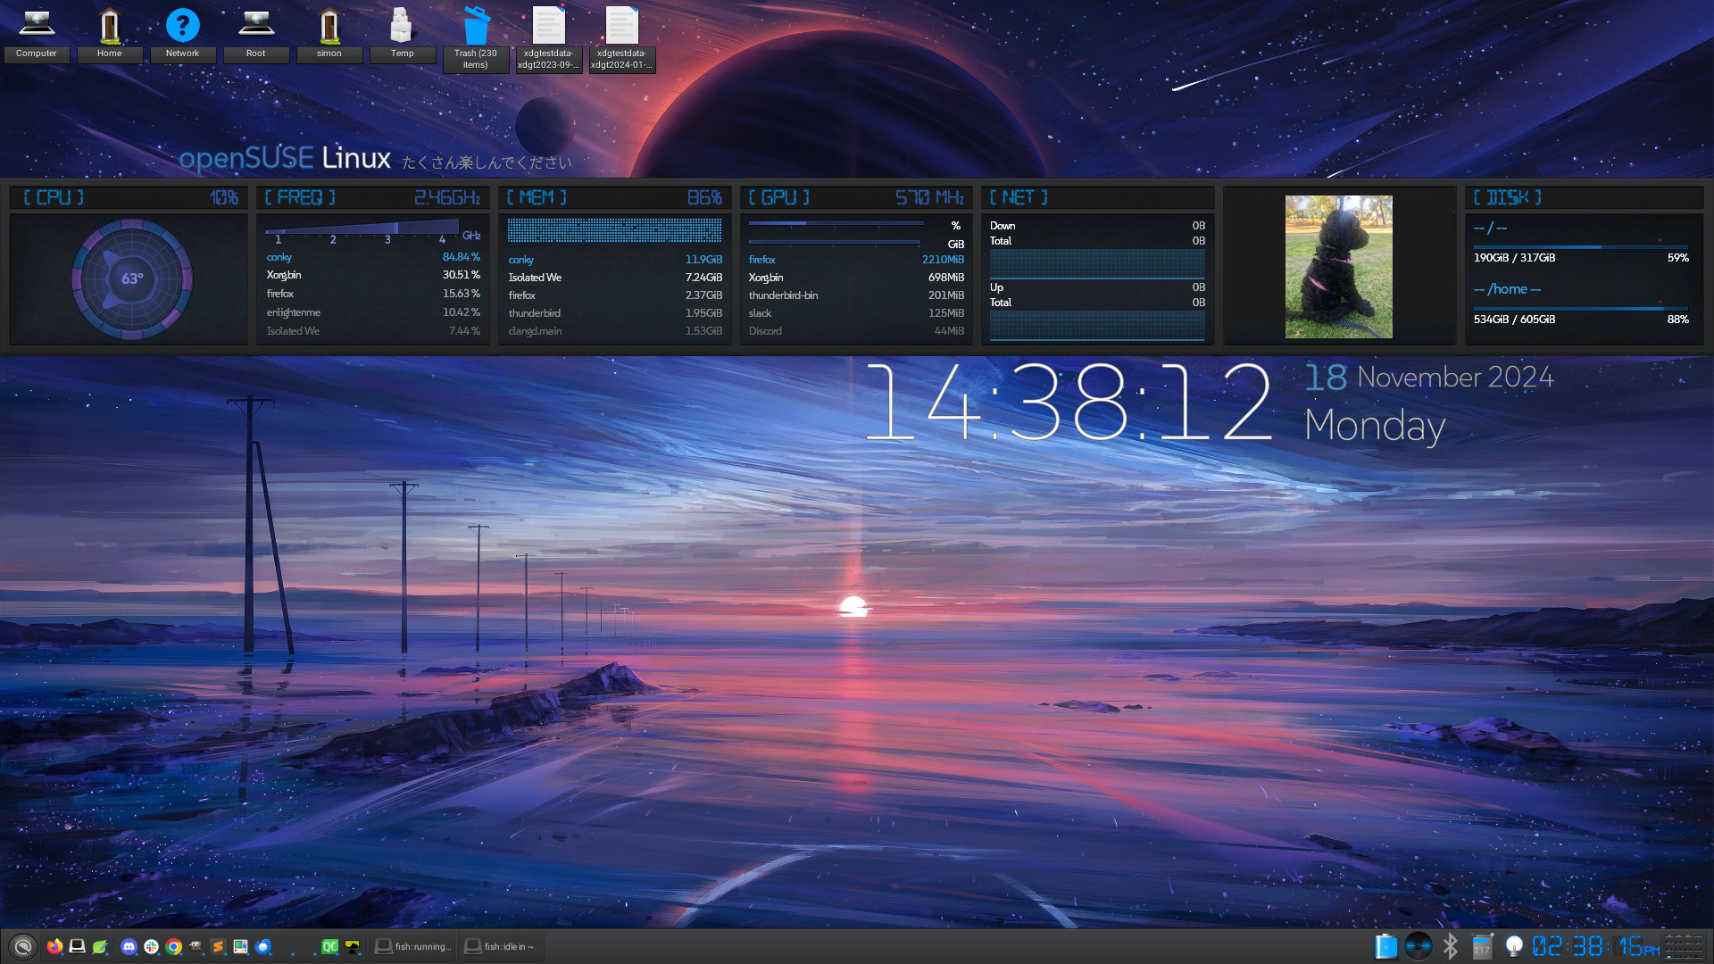Switch to the 'fish: running...' taskbar window
Image resolution: width=1714 pixels, height=964 pixels.
click(413, 946)
